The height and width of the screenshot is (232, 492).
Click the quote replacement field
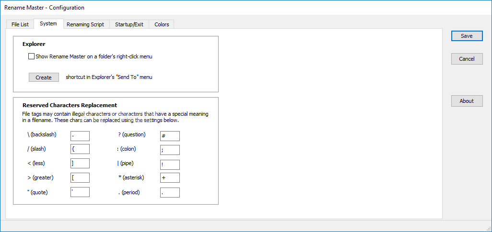coord(80,192)
